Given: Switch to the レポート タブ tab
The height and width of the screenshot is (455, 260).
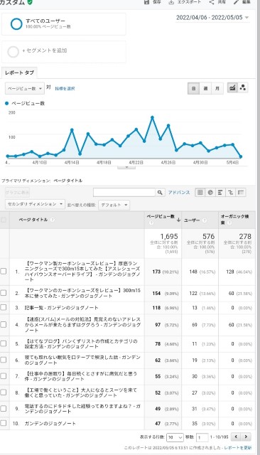Looking at the screenshot, I should (x=19, y=73).
